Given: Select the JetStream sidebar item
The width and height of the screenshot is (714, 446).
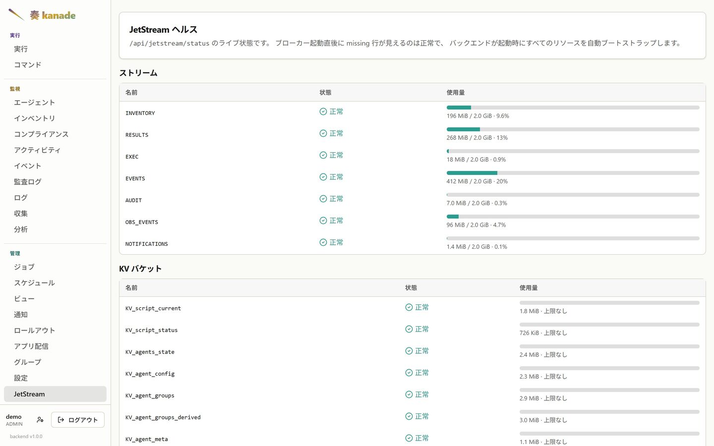Looking at the screenshot, I should coord(55,394).
